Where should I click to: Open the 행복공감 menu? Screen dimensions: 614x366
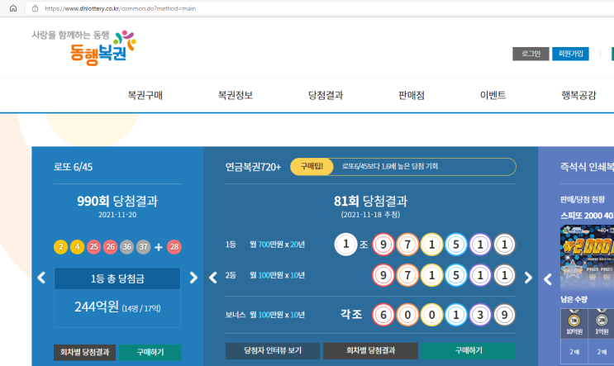[x=578, y=95]
